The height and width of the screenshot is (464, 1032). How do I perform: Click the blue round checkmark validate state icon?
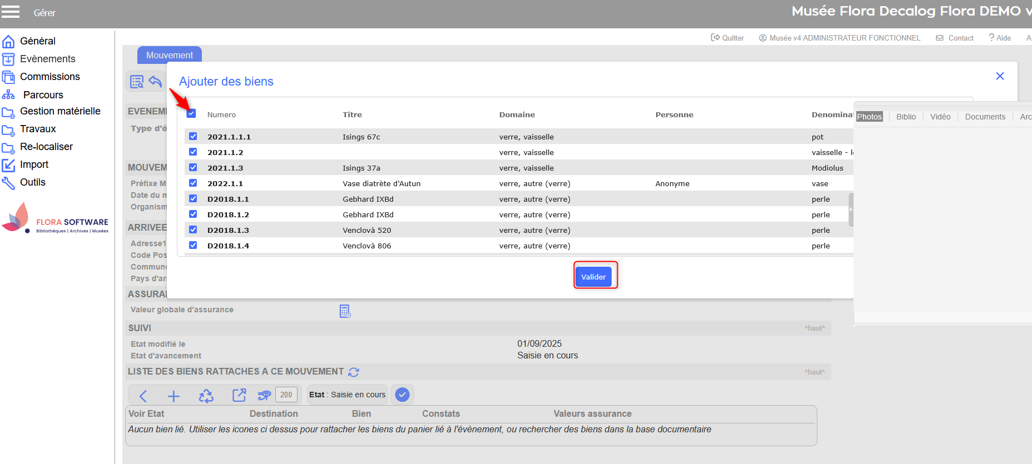(x=402, y=395)
